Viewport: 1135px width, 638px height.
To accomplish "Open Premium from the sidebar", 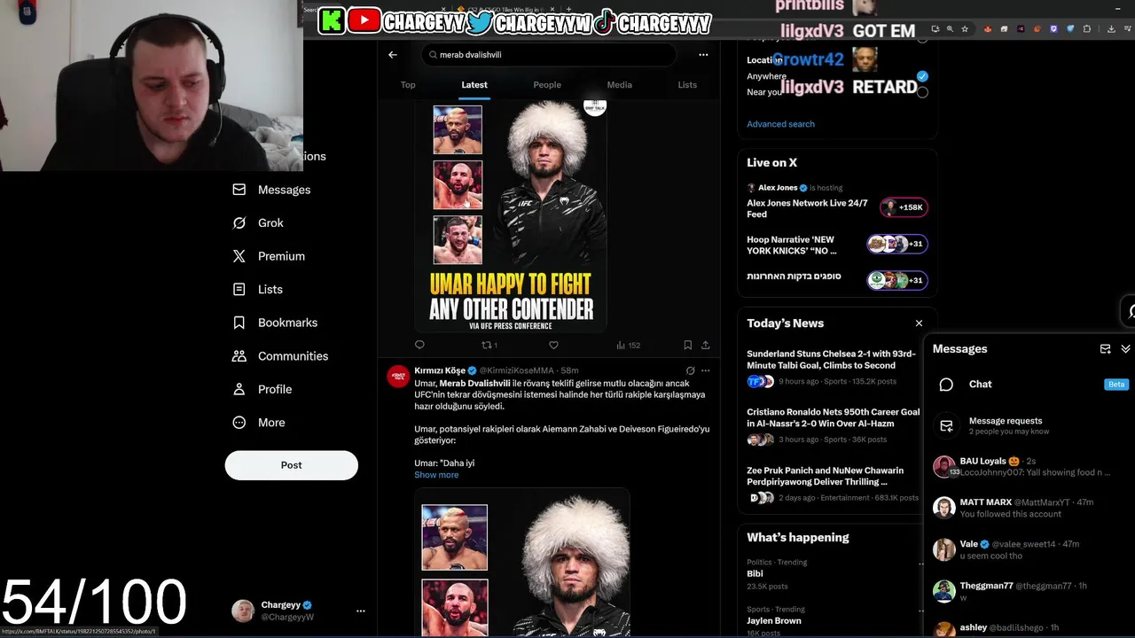I will [x=269, y=256].
